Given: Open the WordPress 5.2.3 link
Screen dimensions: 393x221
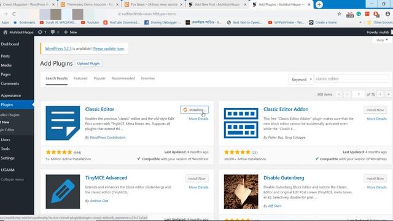Looking at the screenshot, I should coord(58,48).
